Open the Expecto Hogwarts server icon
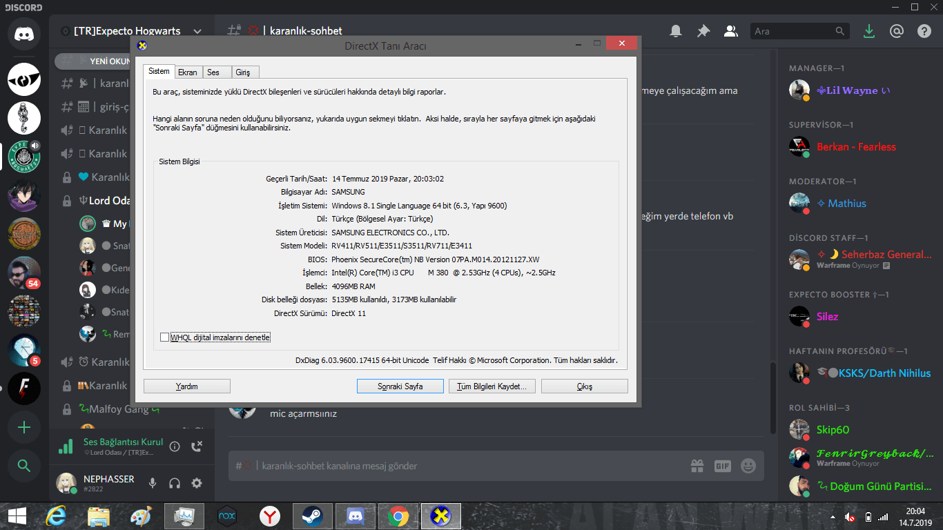The image size is (943, 530). 24,157
